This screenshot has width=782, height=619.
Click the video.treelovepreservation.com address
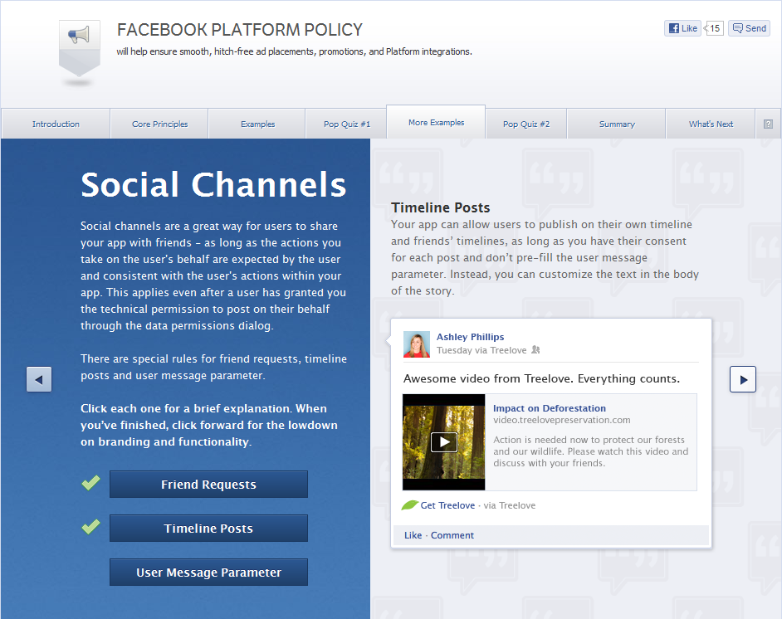coord(561,420)
